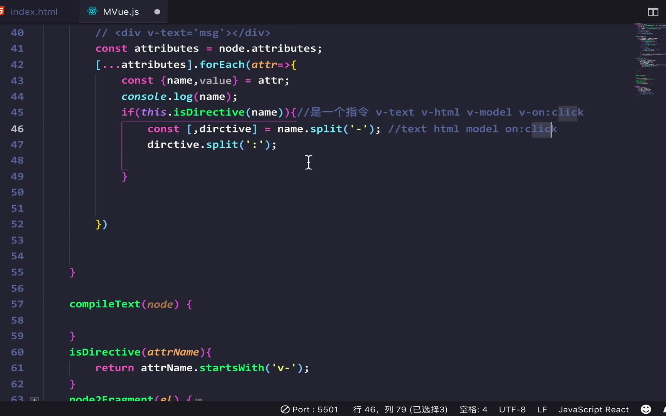Select the JavaScript React language mode
The height and width of the screenshot is (416, 666).
click(594, 409)
